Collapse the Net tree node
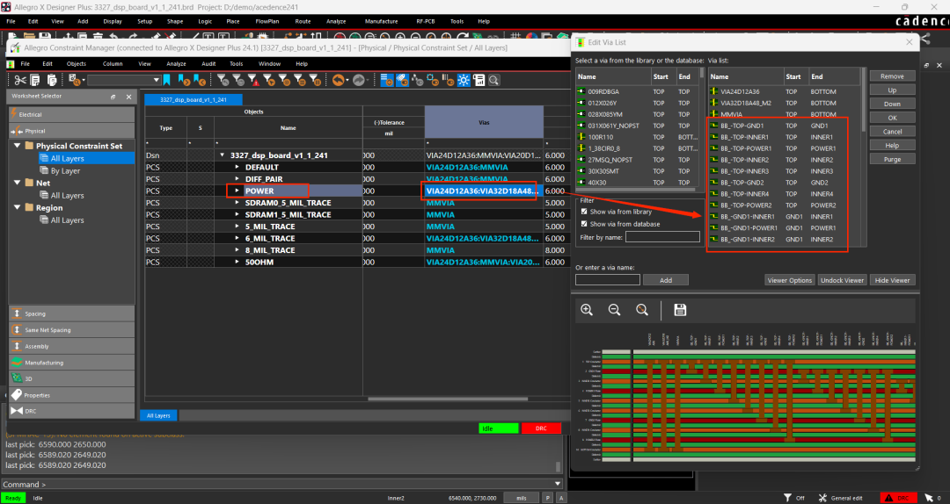 (18, 183)
